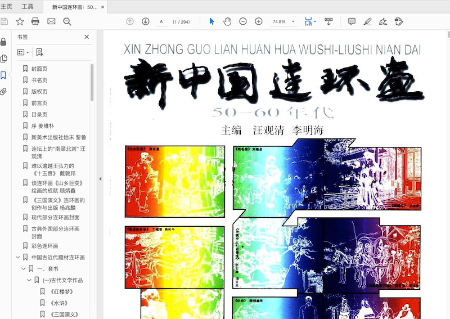The image size is (450, 319).
Task: Open the zoom percentage dropdown arrow
Action: (x=293, y=21)
